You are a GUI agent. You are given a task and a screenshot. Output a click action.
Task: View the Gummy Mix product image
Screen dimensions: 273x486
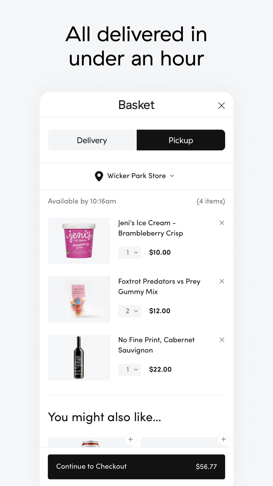(79, 299)
